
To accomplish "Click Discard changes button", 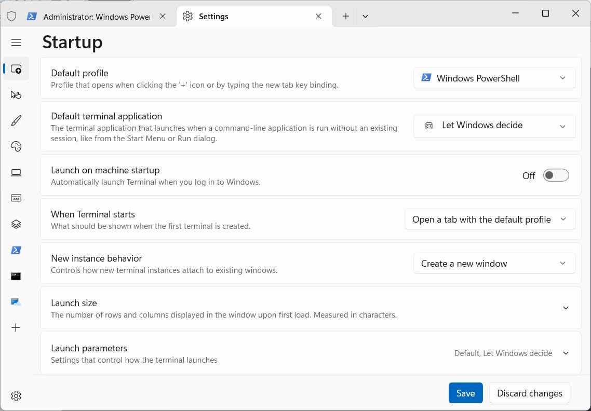I will (529, 393).
